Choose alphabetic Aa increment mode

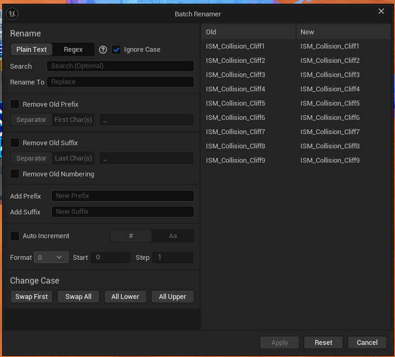173,236
